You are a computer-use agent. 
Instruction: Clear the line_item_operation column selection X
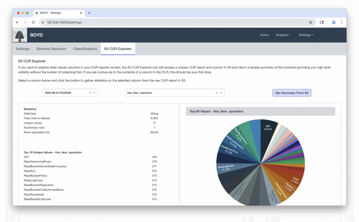217,93
